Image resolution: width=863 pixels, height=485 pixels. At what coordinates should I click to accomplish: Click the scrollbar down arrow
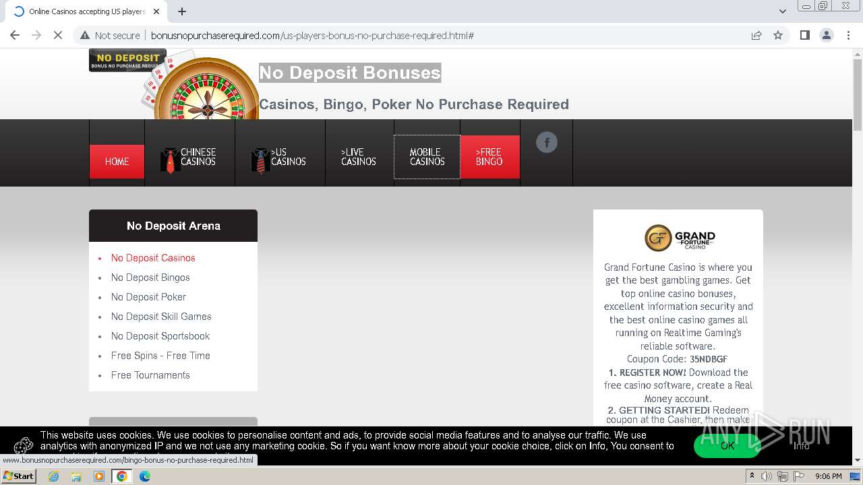point(858,461)
